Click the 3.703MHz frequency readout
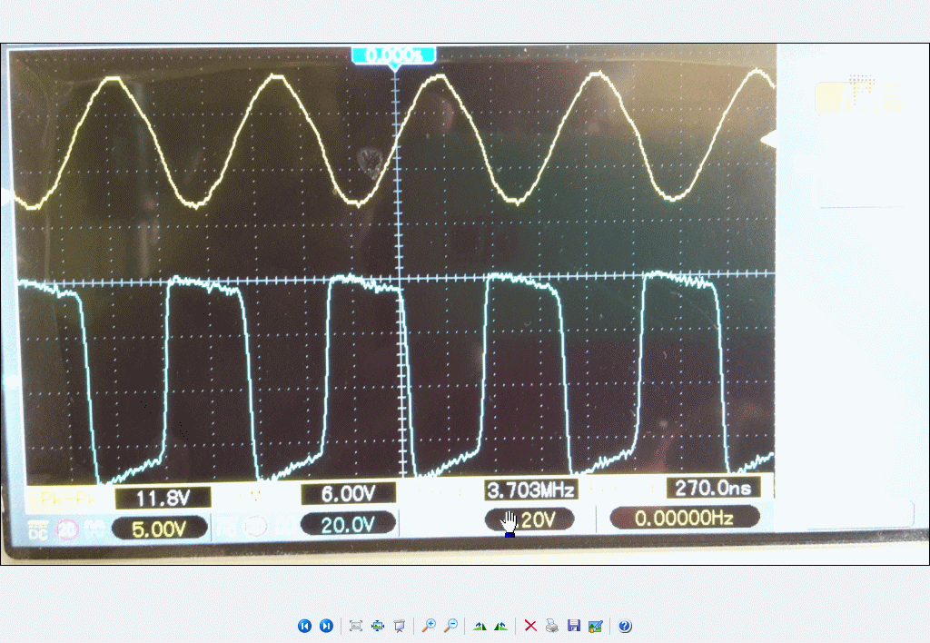930x643 pixels. (531, 490)
